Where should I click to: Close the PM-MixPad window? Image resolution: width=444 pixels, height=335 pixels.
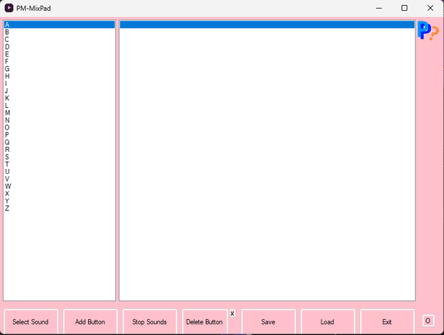point(430,8)
